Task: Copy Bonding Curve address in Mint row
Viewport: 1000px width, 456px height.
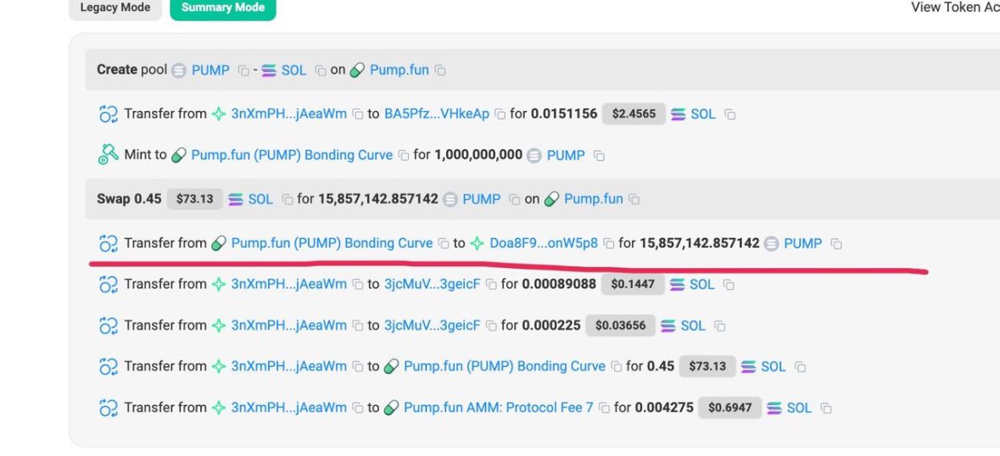Action: click(x=404, y=155)
